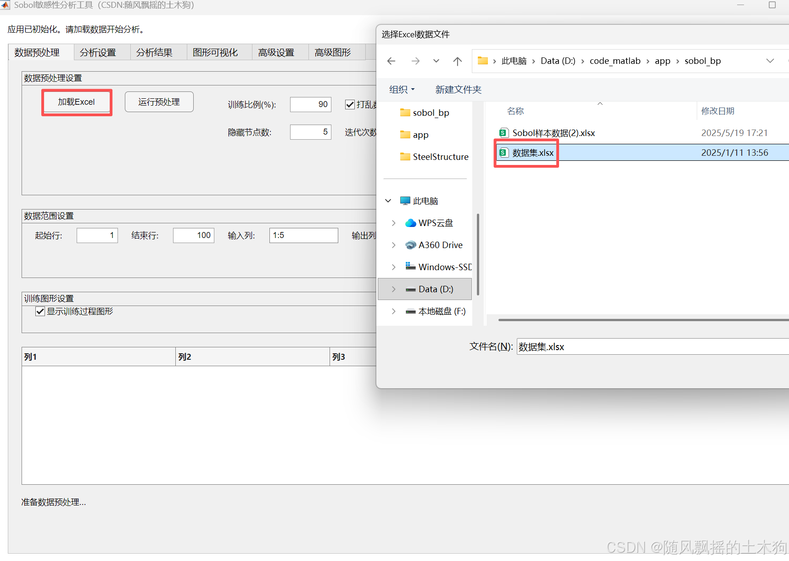
Task: Expand the A360 Drive tree node
Action: 394,245
